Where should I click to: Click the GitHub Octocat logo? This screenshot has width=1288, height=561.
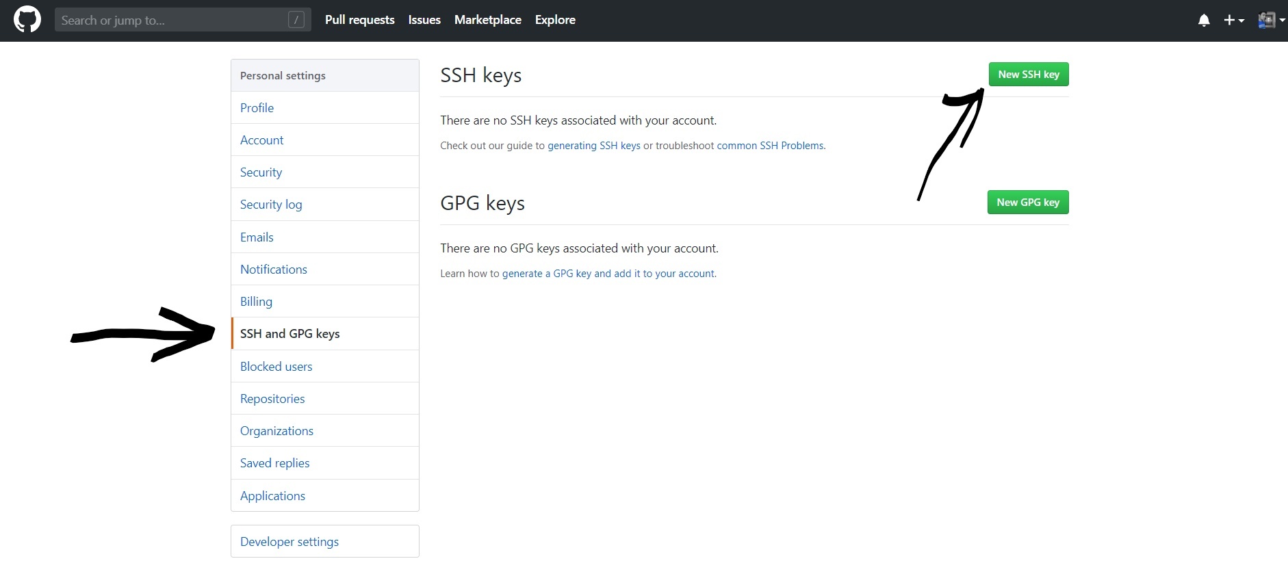point(27,20)
